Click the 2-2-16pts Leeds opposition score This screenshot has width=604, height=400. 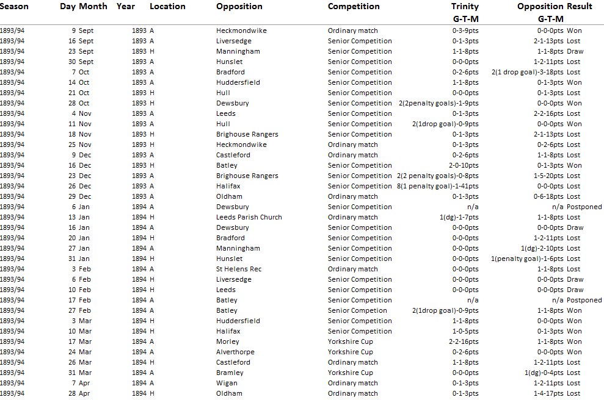(548, 114)
